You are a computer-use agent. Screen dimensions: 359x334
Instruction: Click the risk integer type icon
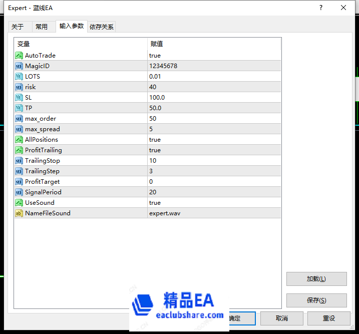click(x=19, y=87)
